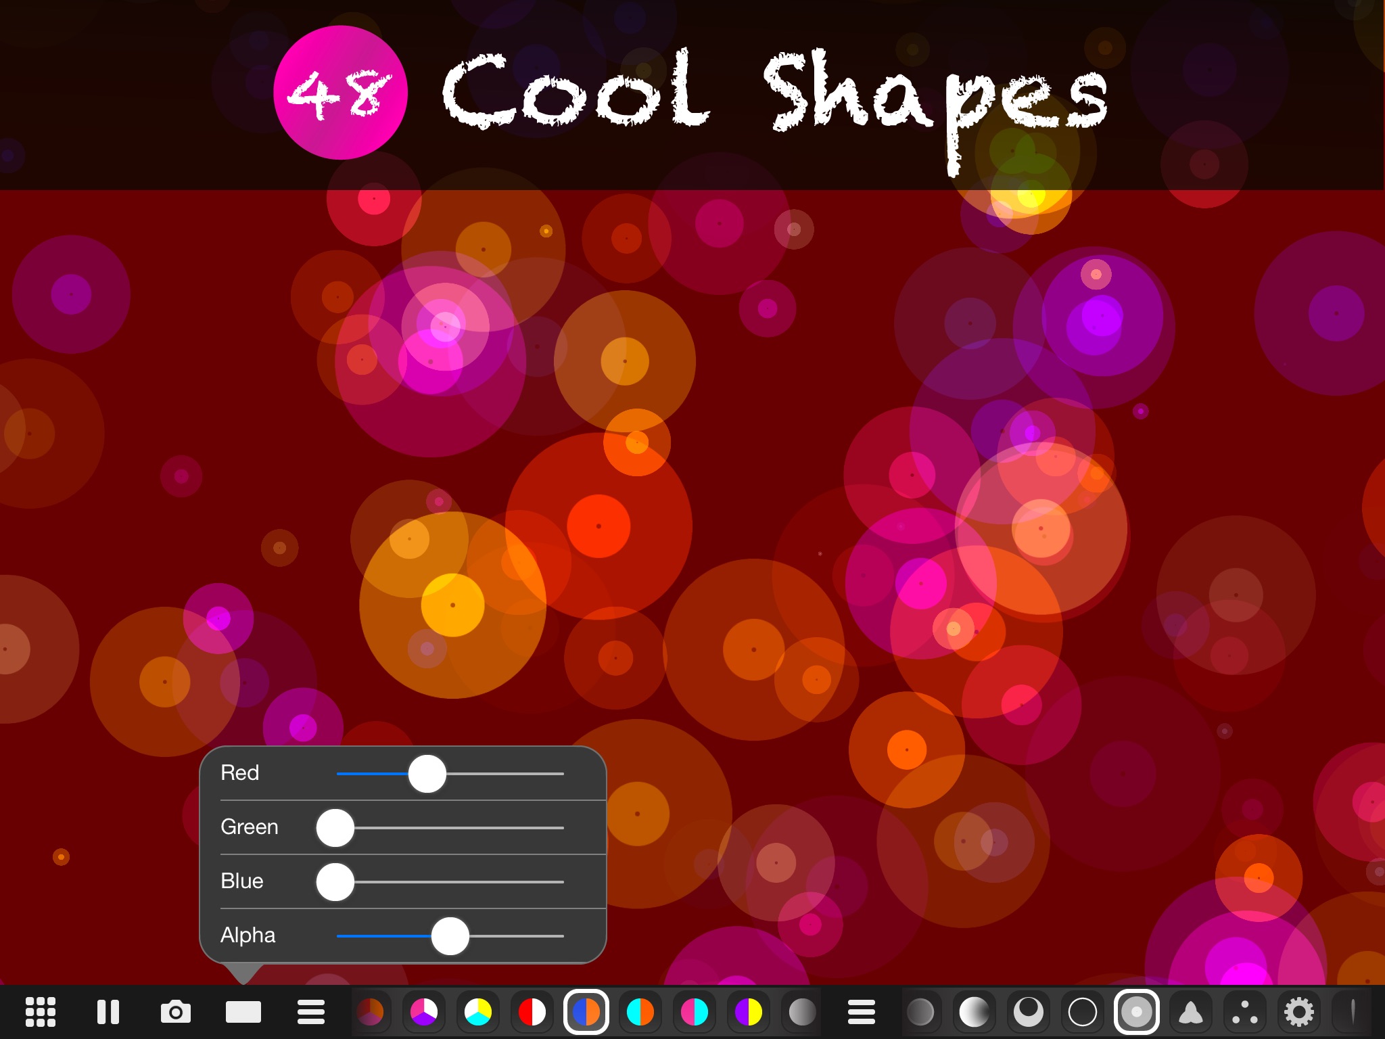Choose the blue and orange palette

click(586, 1012)
